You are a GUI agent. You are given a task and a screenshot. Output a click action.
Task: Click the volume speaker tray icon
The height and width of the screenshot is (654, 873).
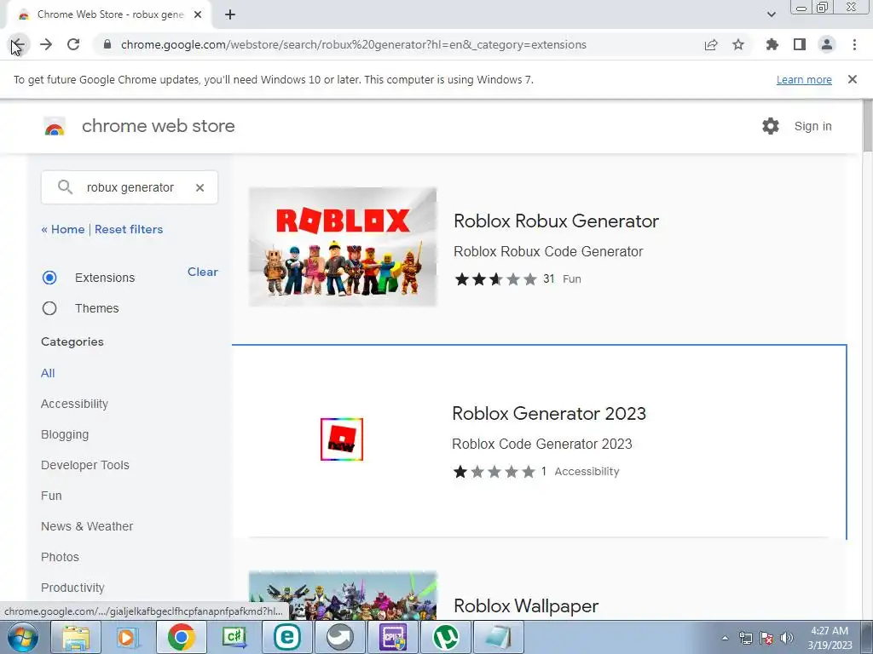click(x=787, y=638)
